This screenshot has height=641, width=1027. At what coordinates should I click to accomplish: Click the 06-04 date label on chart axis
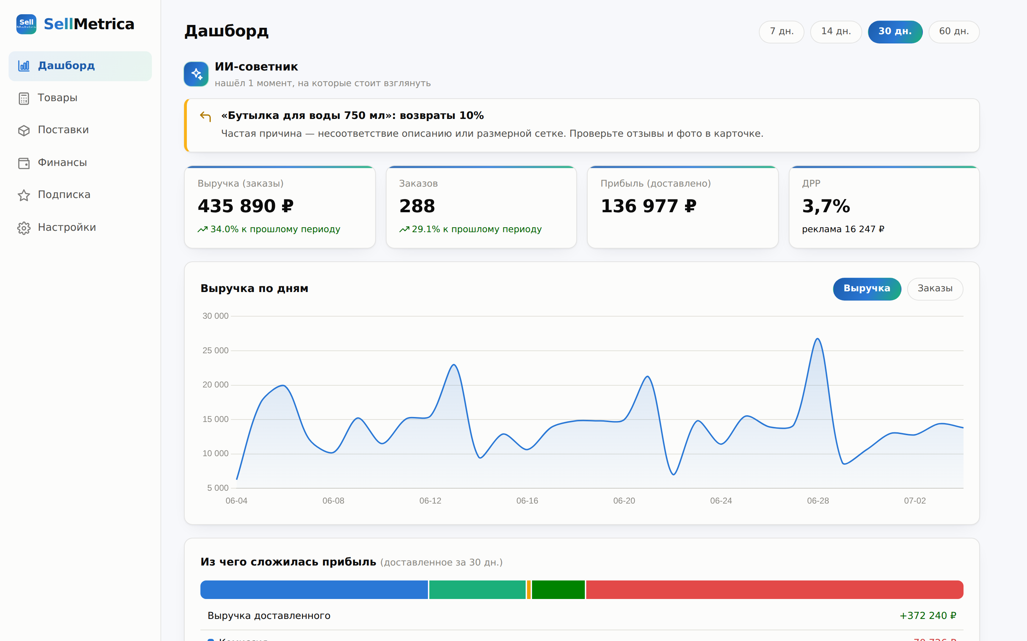point(236,501)
